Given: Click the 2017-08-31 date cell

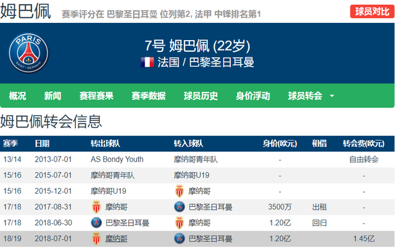Looking at the screenshot, I should click(x=53, y=207).
